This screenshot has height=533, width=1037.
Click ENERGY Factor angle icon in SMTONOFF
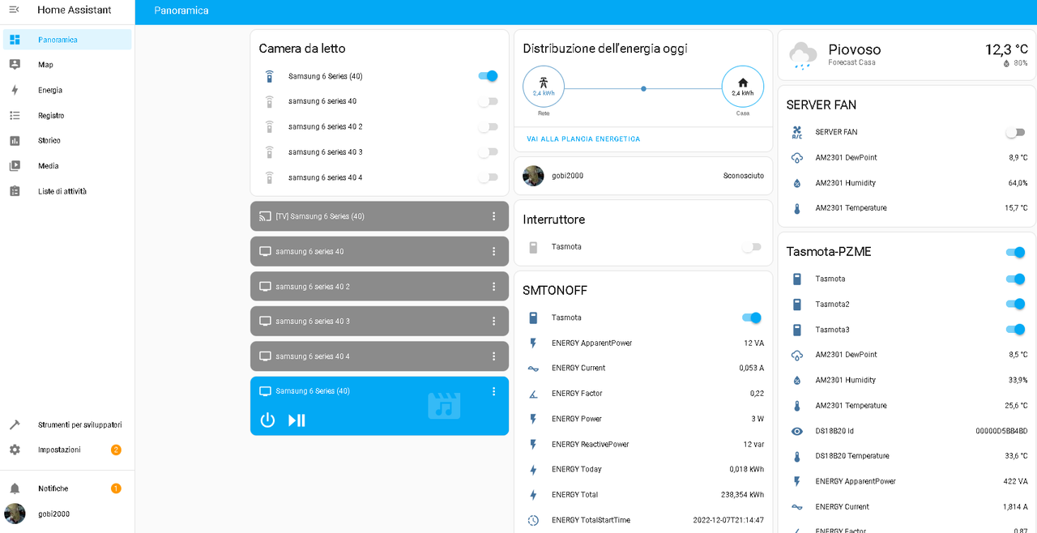tap(533, 394)
